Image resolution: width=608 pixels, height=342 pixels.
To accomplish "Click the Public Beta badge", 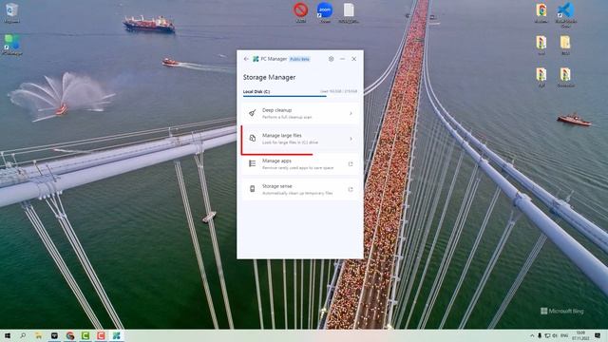I will point(300,59).
